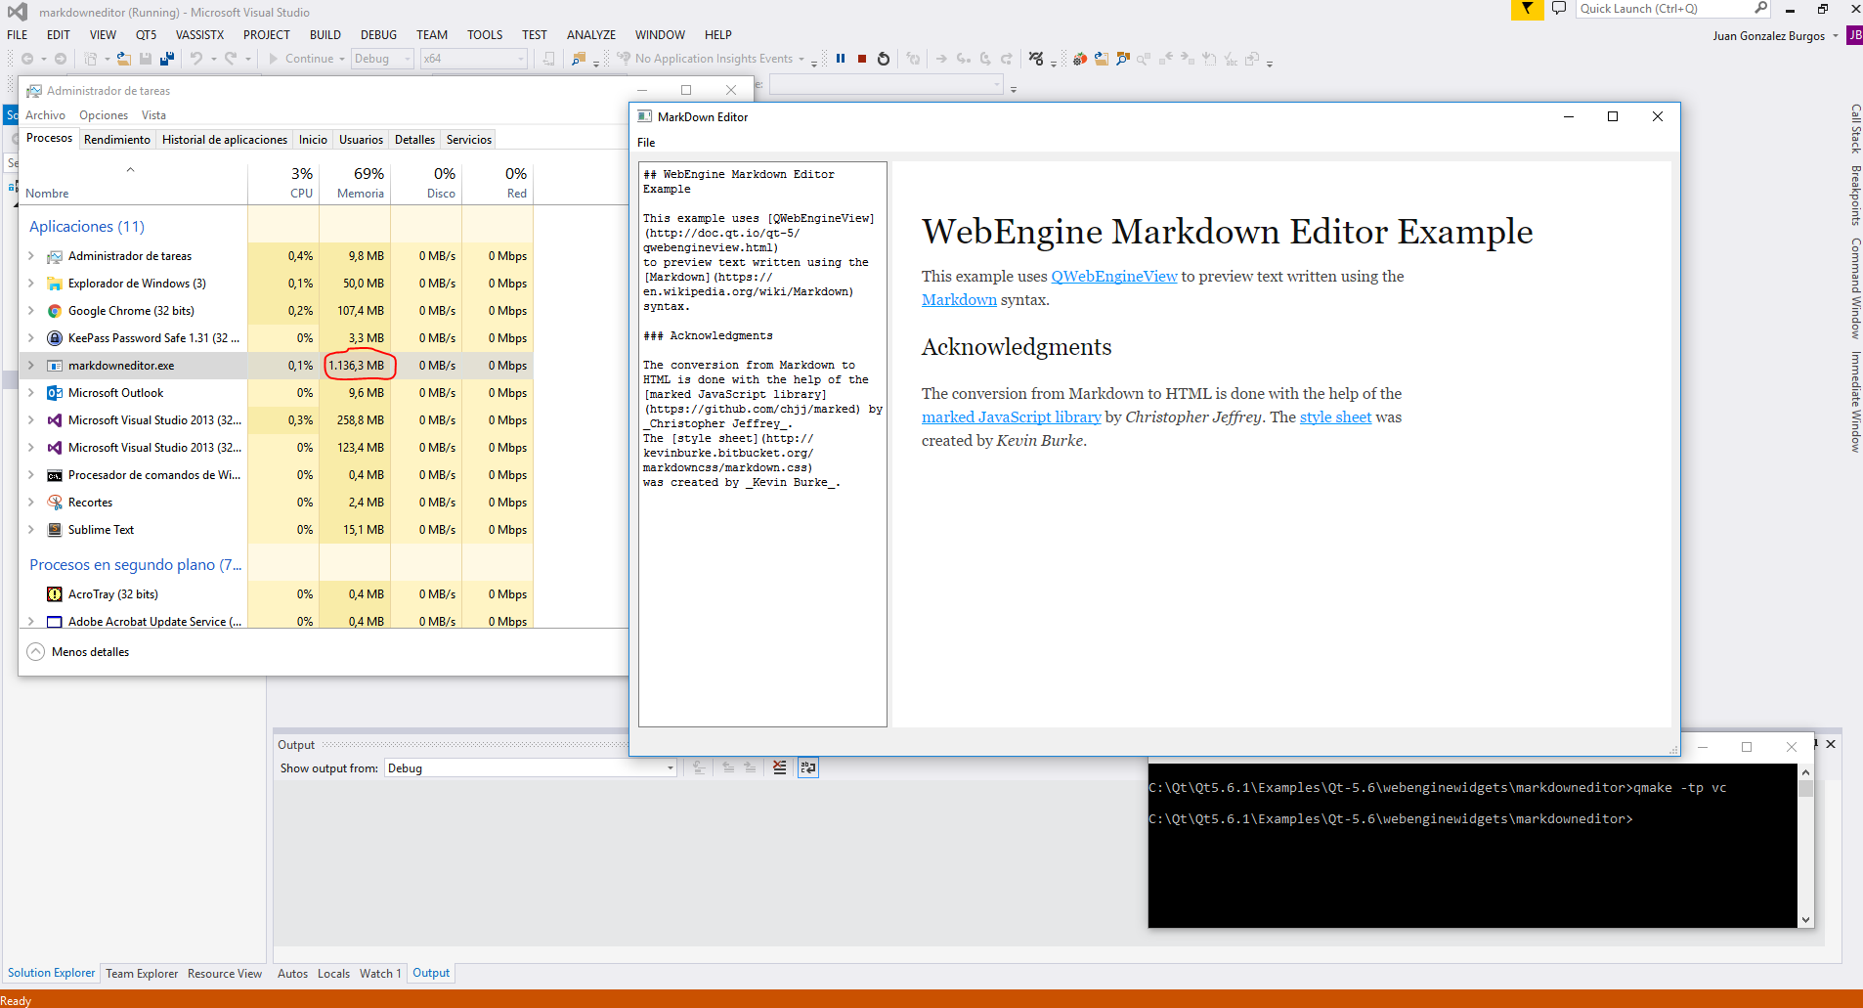Open the QT5 menu
This screenshot has width=1863, height=1008.
coord(146,34)
